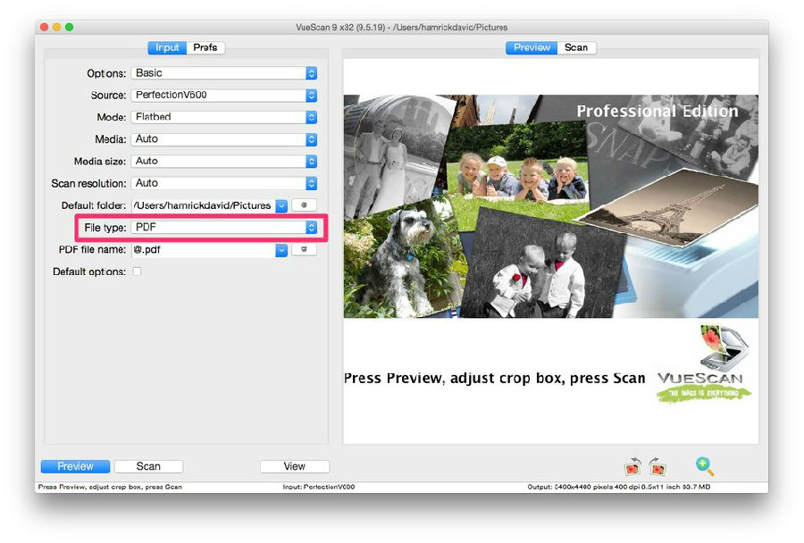Click the browse icon beside Default folder
The height and width of the screenshot is (543, 804).
303,205
